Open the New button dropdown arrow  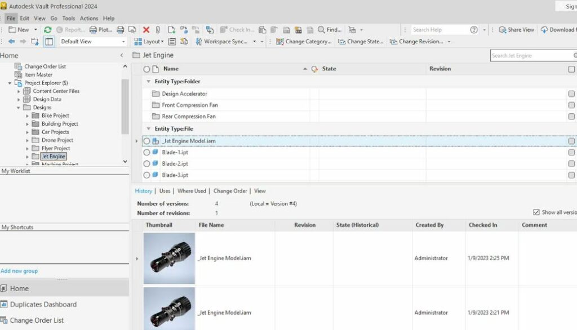tap(35, 30)
